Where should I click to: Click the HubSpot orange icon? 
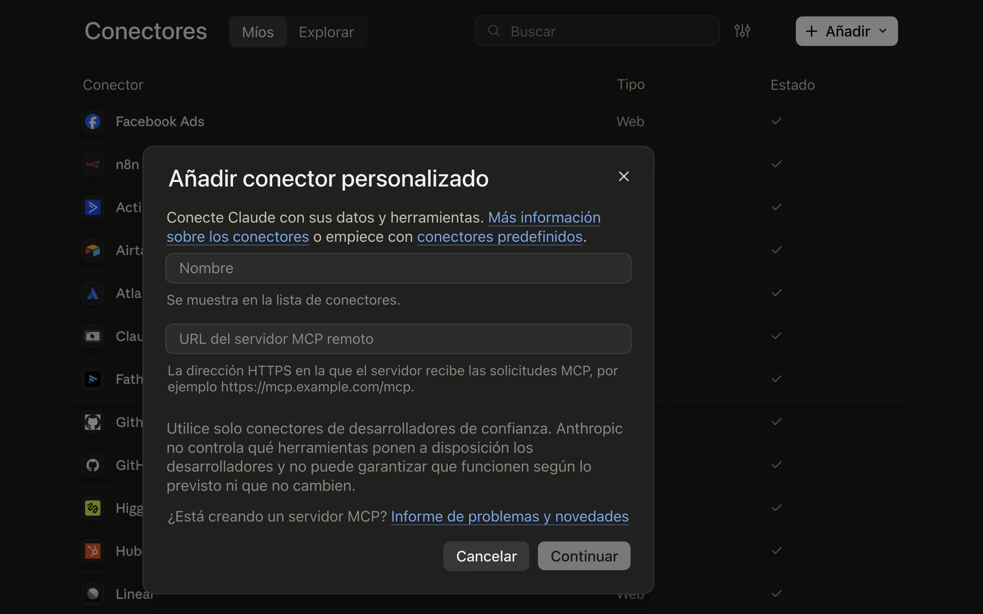pos(93,551)
